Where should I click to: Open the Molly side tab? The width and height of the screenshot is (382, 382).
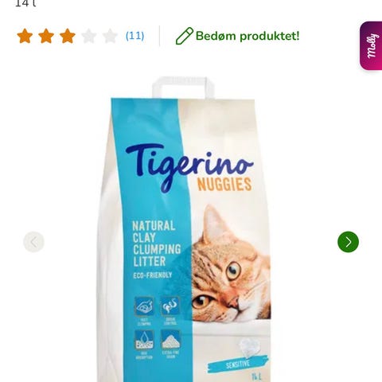click(x=371, y=46)
